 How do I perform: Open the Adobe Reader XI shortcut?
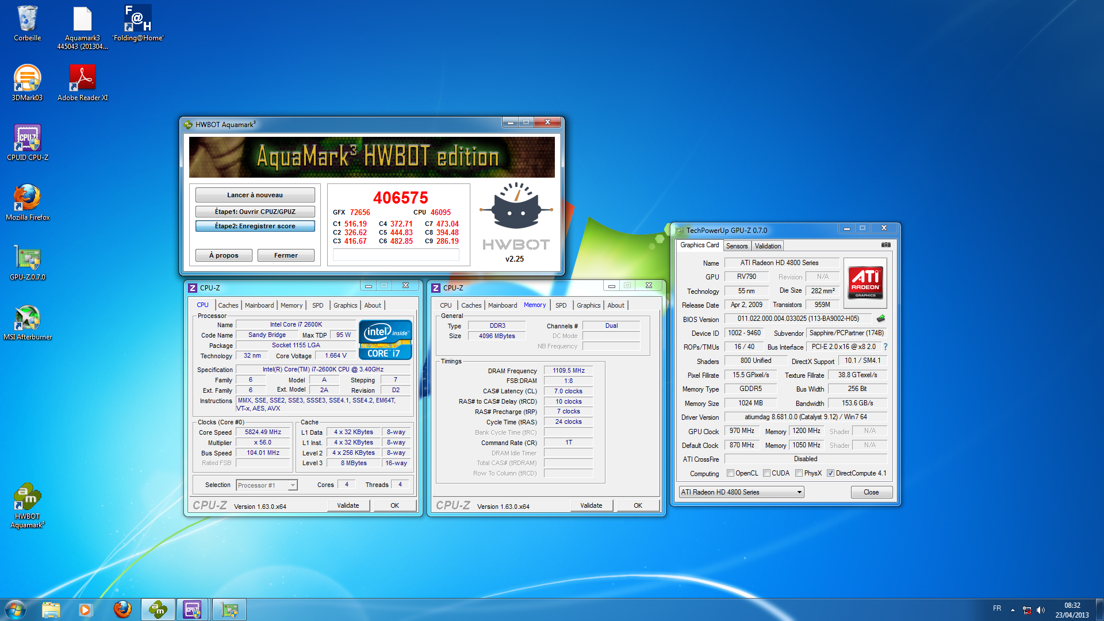[x=82, y=83]
